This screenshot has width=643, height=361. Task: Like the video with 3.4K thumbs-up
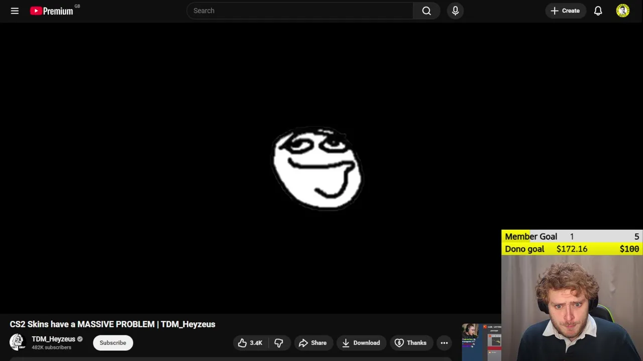pyautogui.click(x=250, y=343)
